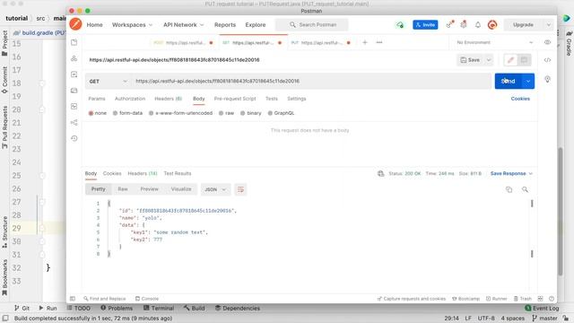Click the request URL input field
The image size is (574, 323).
(x=311, y=81)
